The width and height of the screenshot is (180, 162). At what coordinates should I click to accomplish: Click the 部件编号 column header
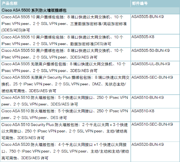pyautogui.click(x=140, y=3)
